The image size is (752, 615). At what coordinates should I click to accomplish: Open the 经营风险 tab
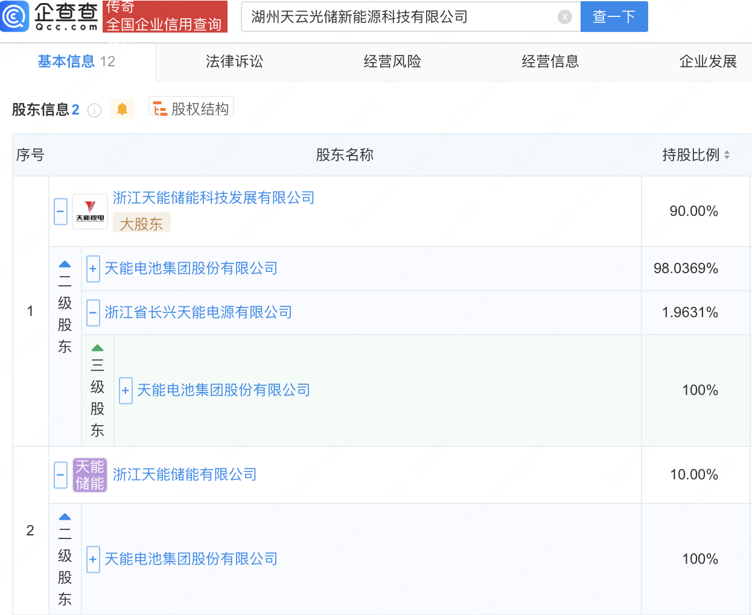(x=392, y=61)
